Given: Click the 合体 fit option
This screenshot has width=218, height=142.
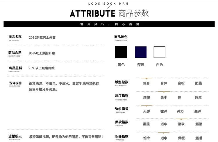Looking at the screenshot, I should [x=164, y=83].
